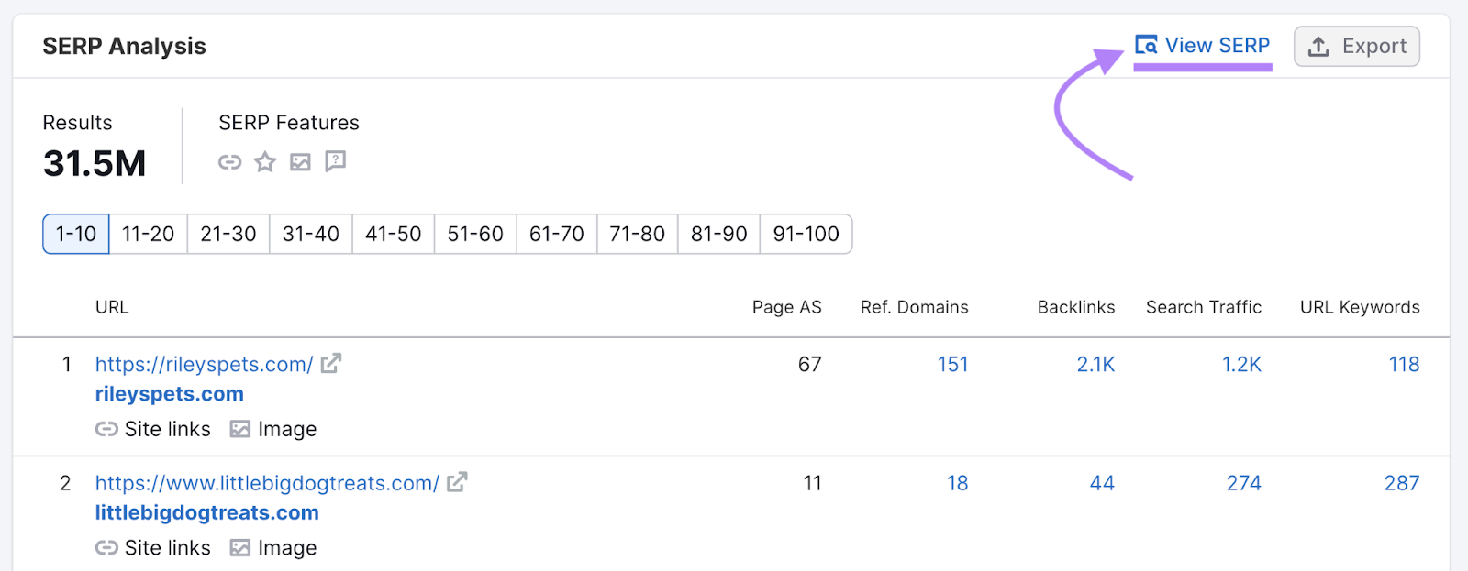This screenshot has width=1468, height=571.
Task: Click the highlighted 1-10 page selector
Action: tap(74, 234)
